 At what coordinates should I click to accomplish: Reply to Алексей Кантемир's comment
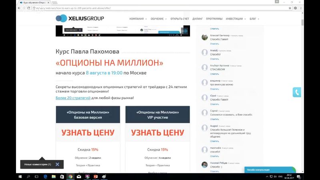(214, 44)
